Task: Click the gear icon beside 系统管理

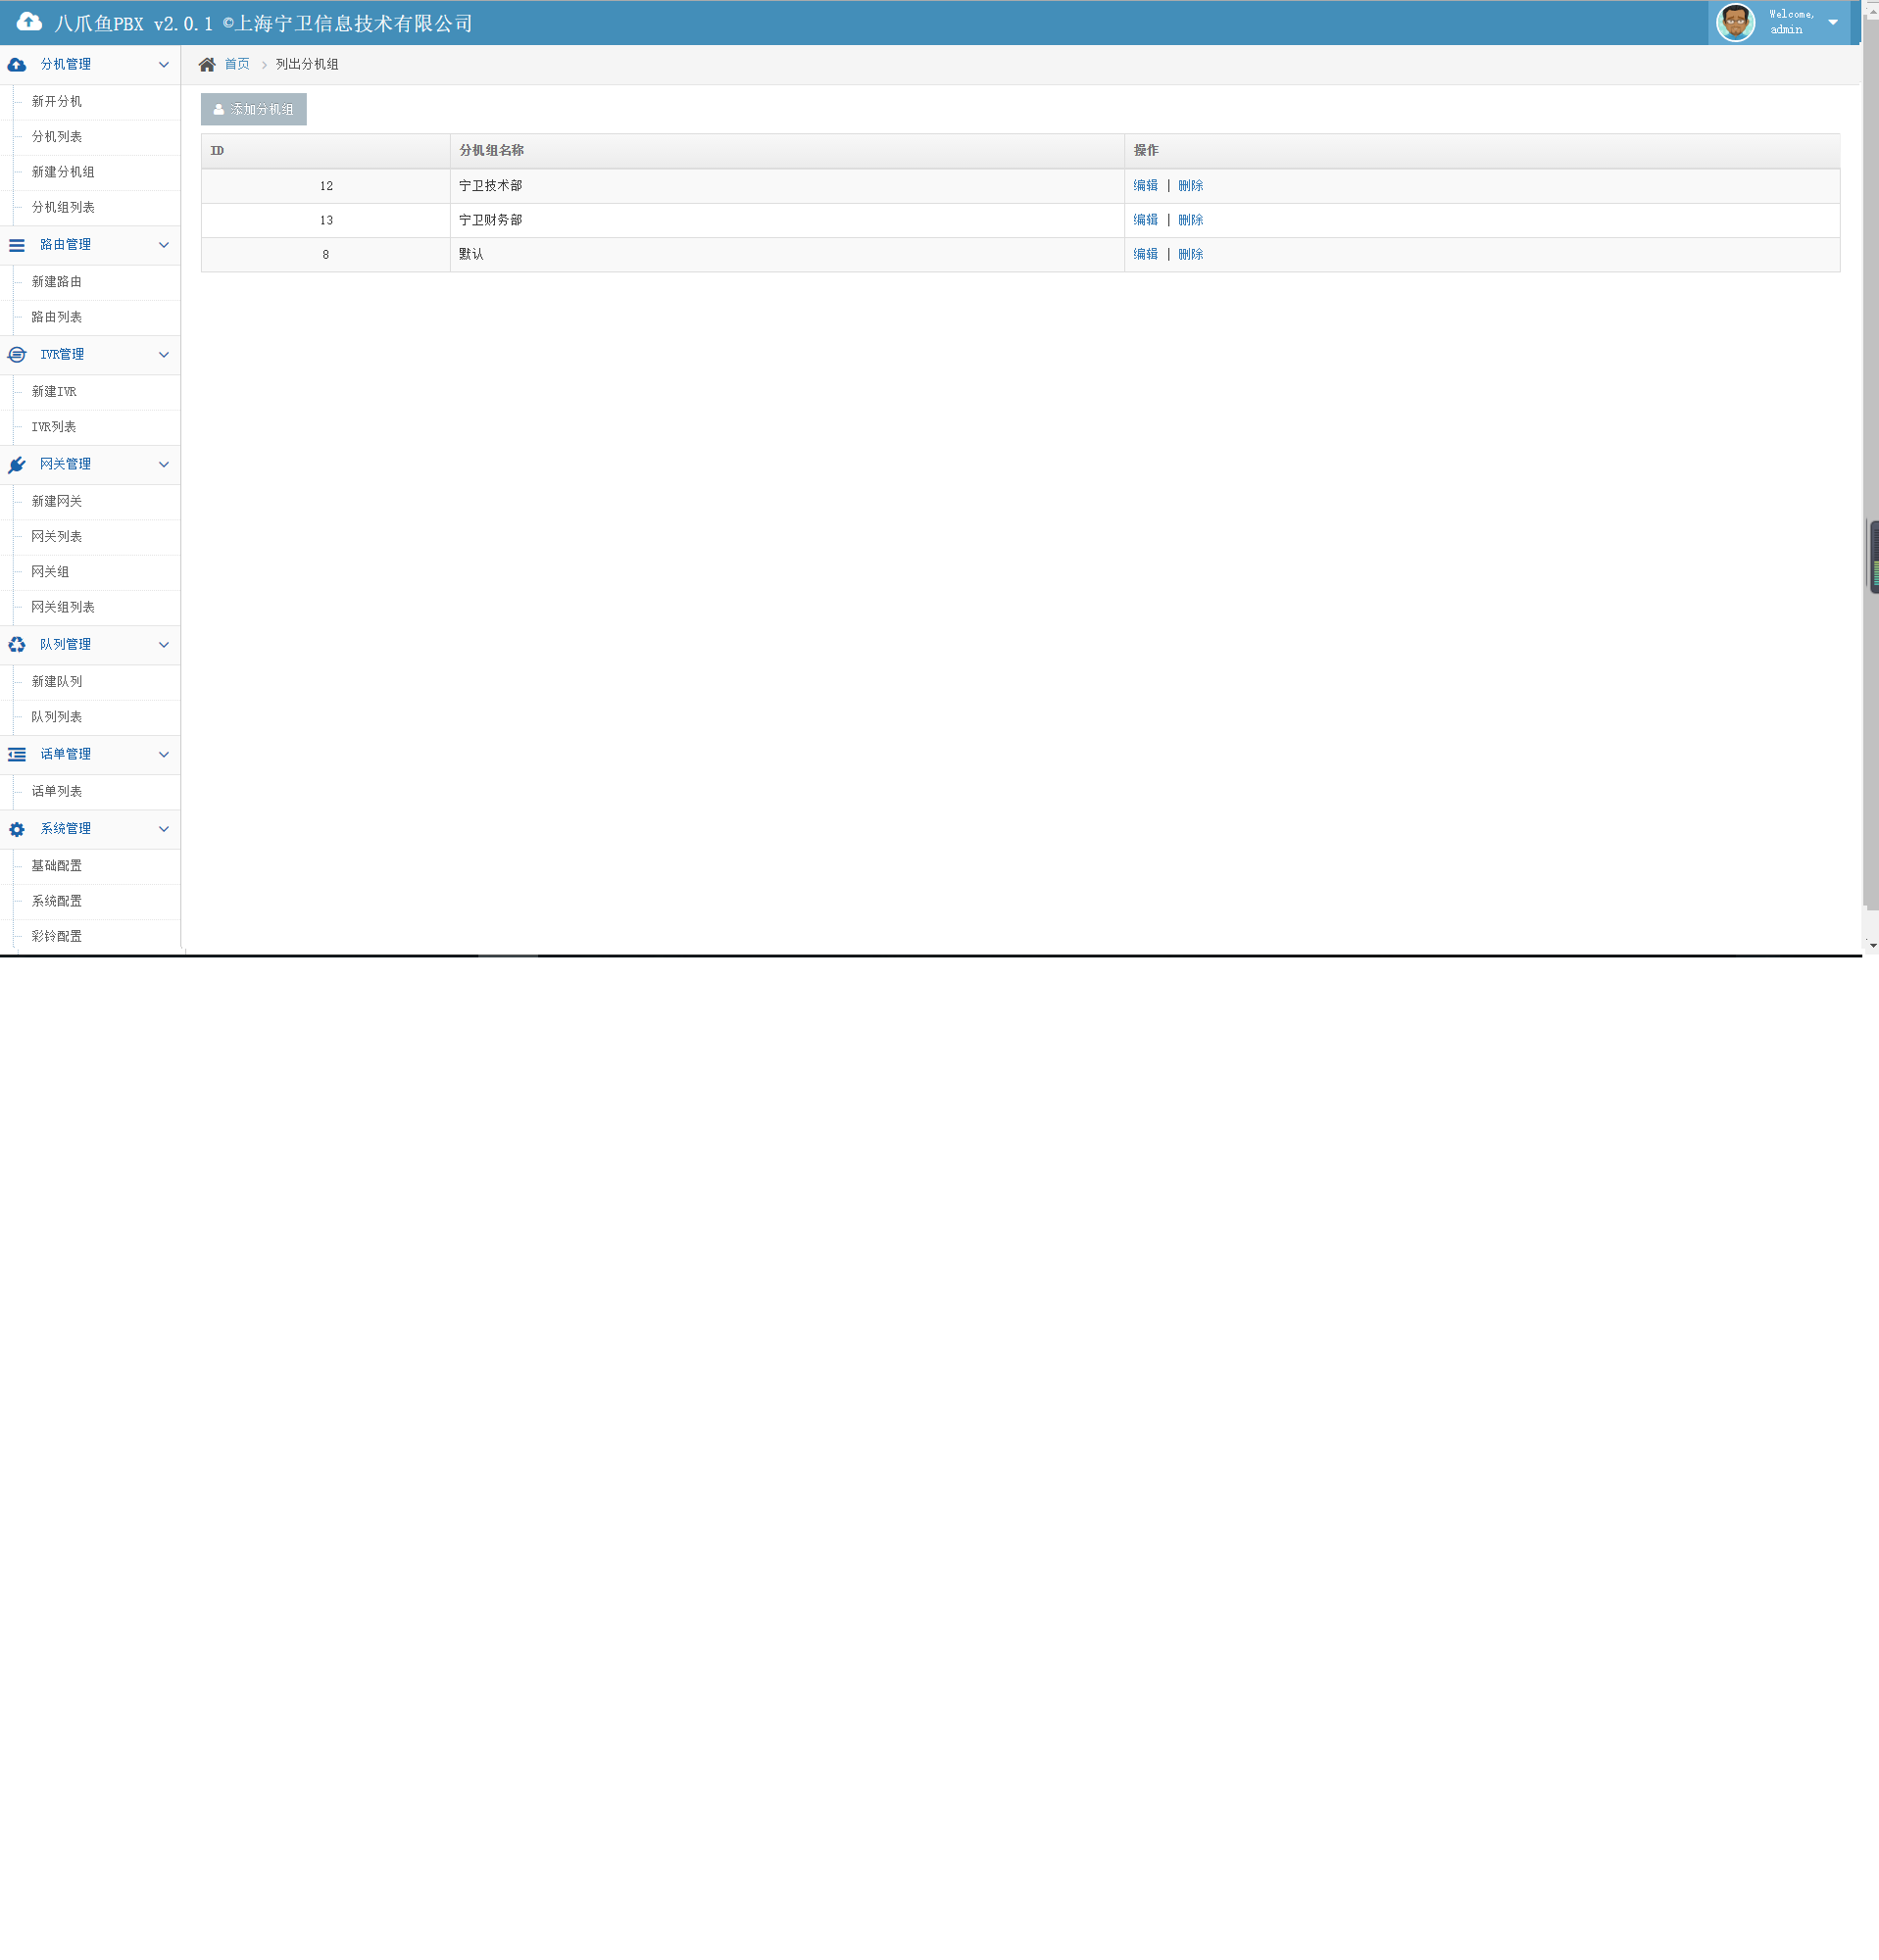Action: (17, 830)
